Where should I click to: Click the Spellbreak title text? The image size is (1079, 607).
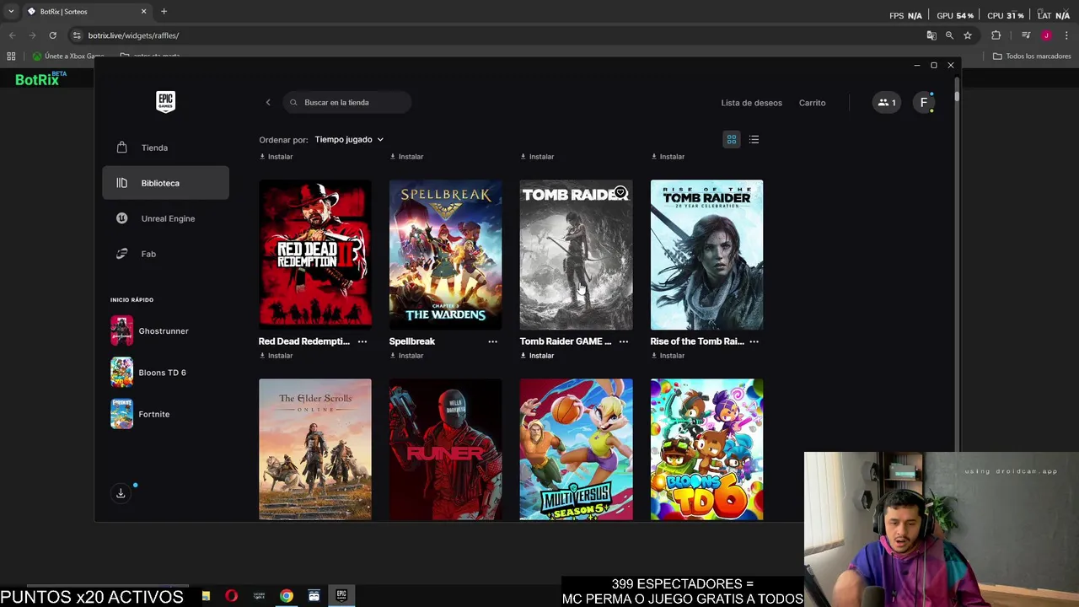point(412,341)
